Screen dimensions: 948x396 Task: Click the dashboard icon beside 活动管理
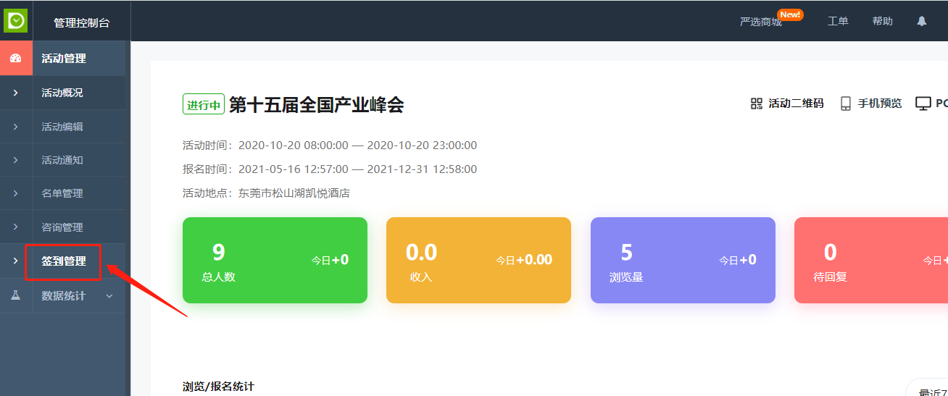pyautogui.click(x=15, y=59)
